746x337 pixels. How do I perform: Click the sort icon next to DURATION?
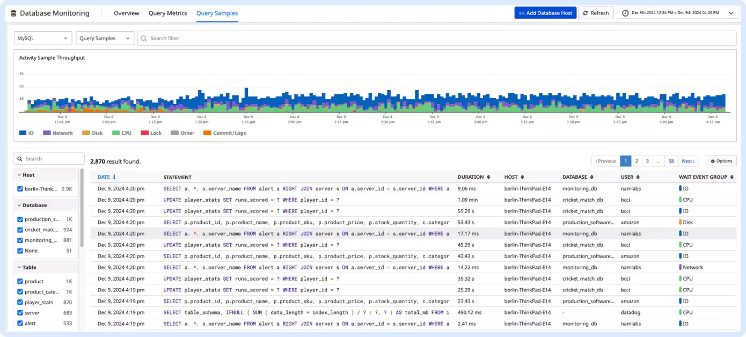(488, 177)
